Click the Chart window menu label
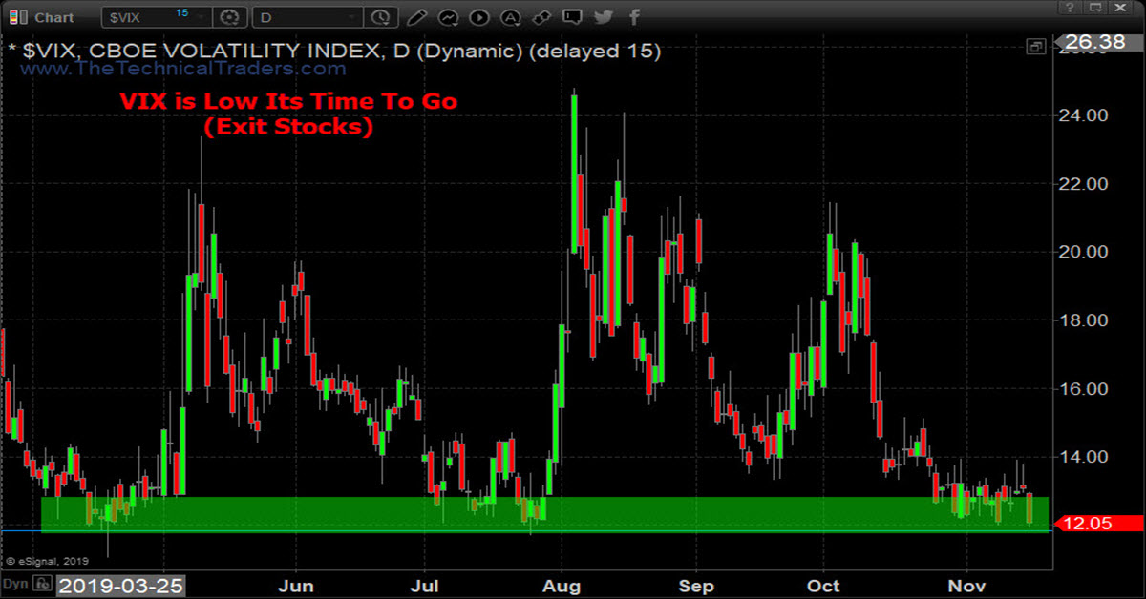This screenshot has height=599, width=1146. [x=53, y=17]
